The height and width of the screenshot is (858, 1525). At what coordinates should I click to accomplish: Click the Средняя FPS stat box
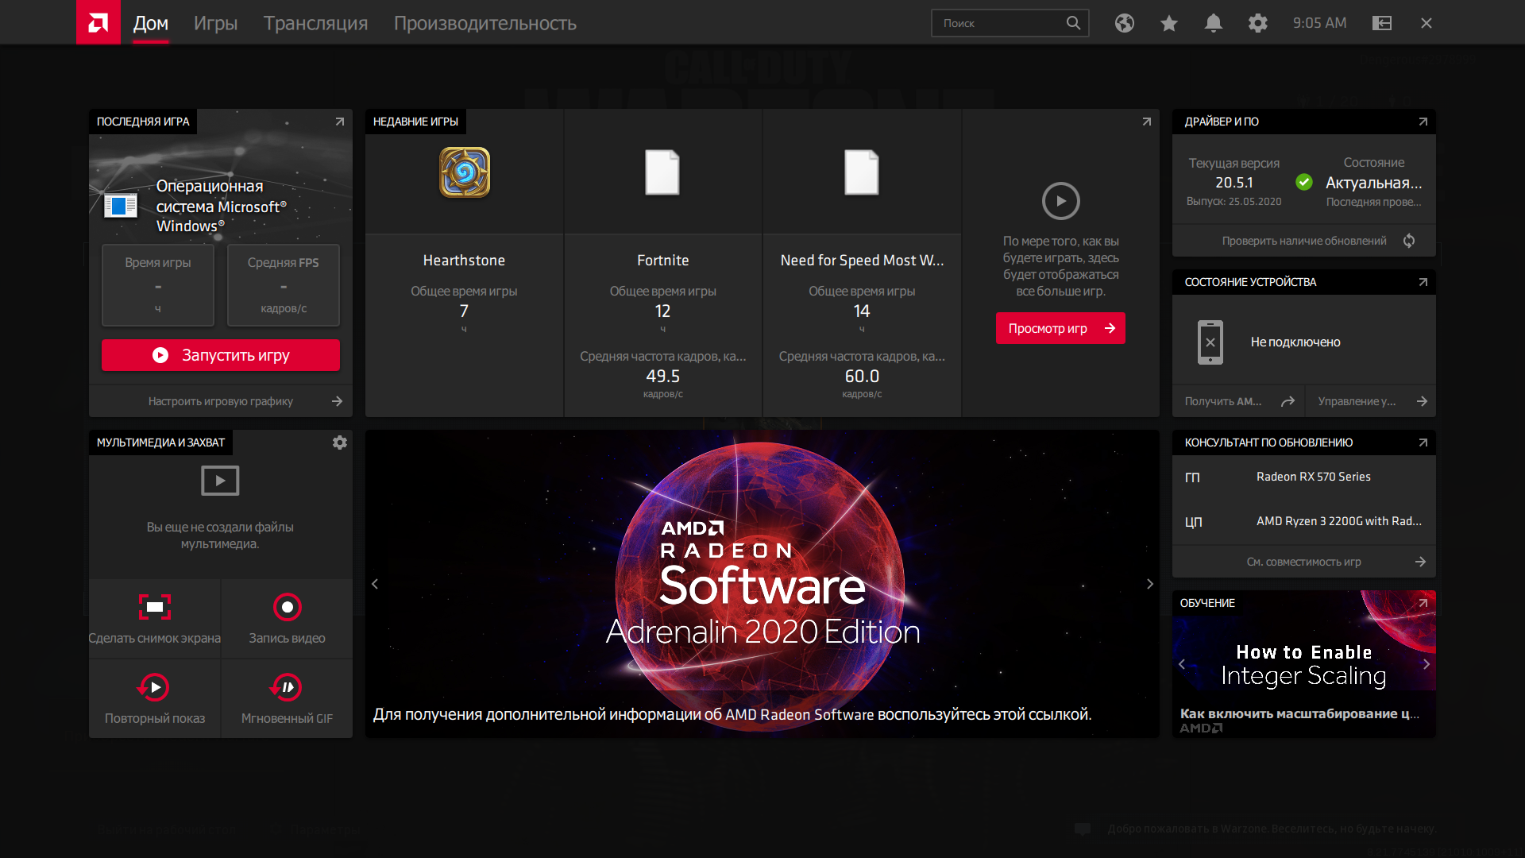point(284,285)
